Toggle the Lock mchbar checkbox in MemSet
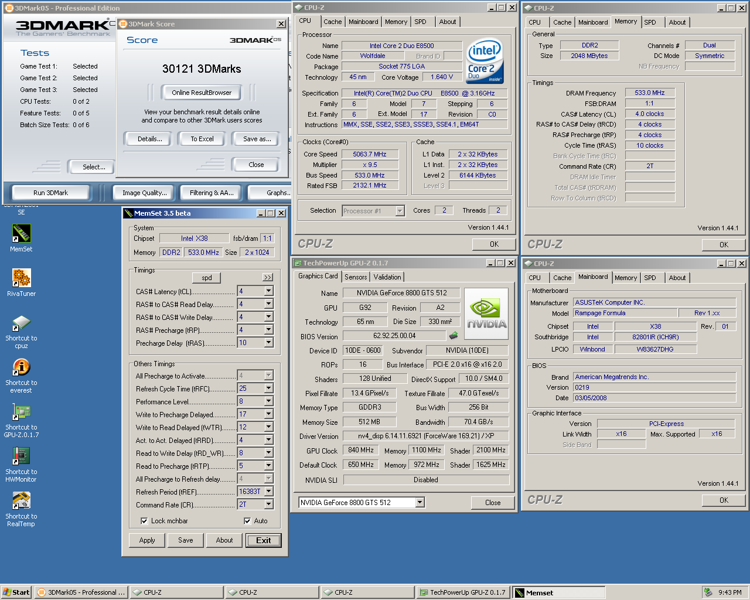 (144, 521)
